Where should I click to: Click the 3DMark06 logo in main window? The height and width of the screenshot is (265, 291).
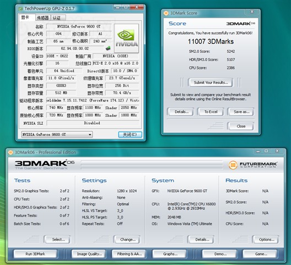tap(45, 165)
